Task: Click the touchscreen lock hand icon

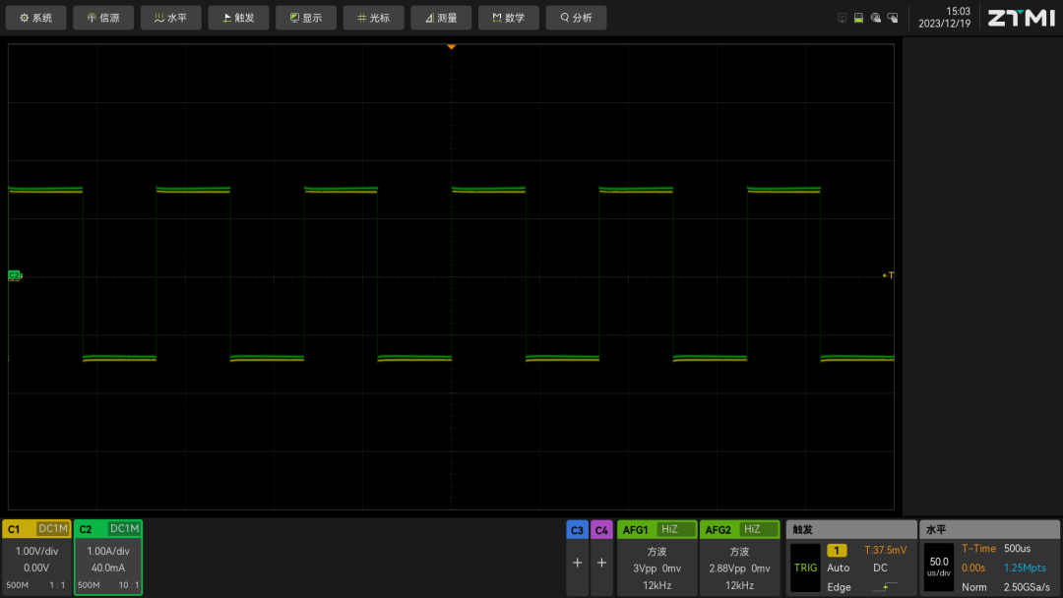Action: pyautogui.click(x=893, y=19)
